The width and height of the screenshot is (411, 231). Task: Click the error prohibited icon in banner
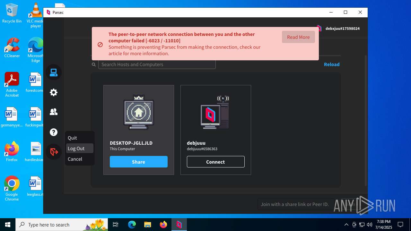pos(100,45)
